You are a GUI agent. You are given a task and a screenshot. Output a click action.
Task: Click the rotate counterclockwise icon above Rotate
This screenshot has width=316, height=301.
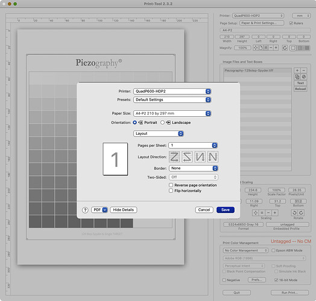coord(294,213)
